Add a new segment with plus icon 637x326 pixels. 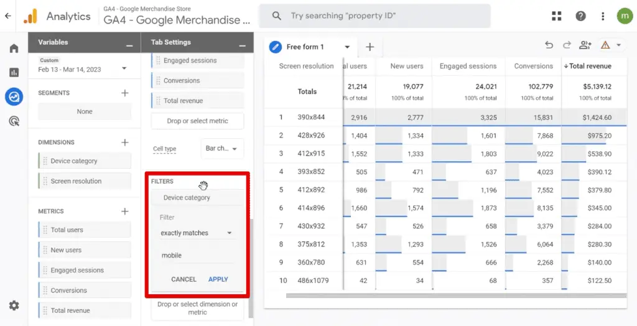[x=125, y=93]
